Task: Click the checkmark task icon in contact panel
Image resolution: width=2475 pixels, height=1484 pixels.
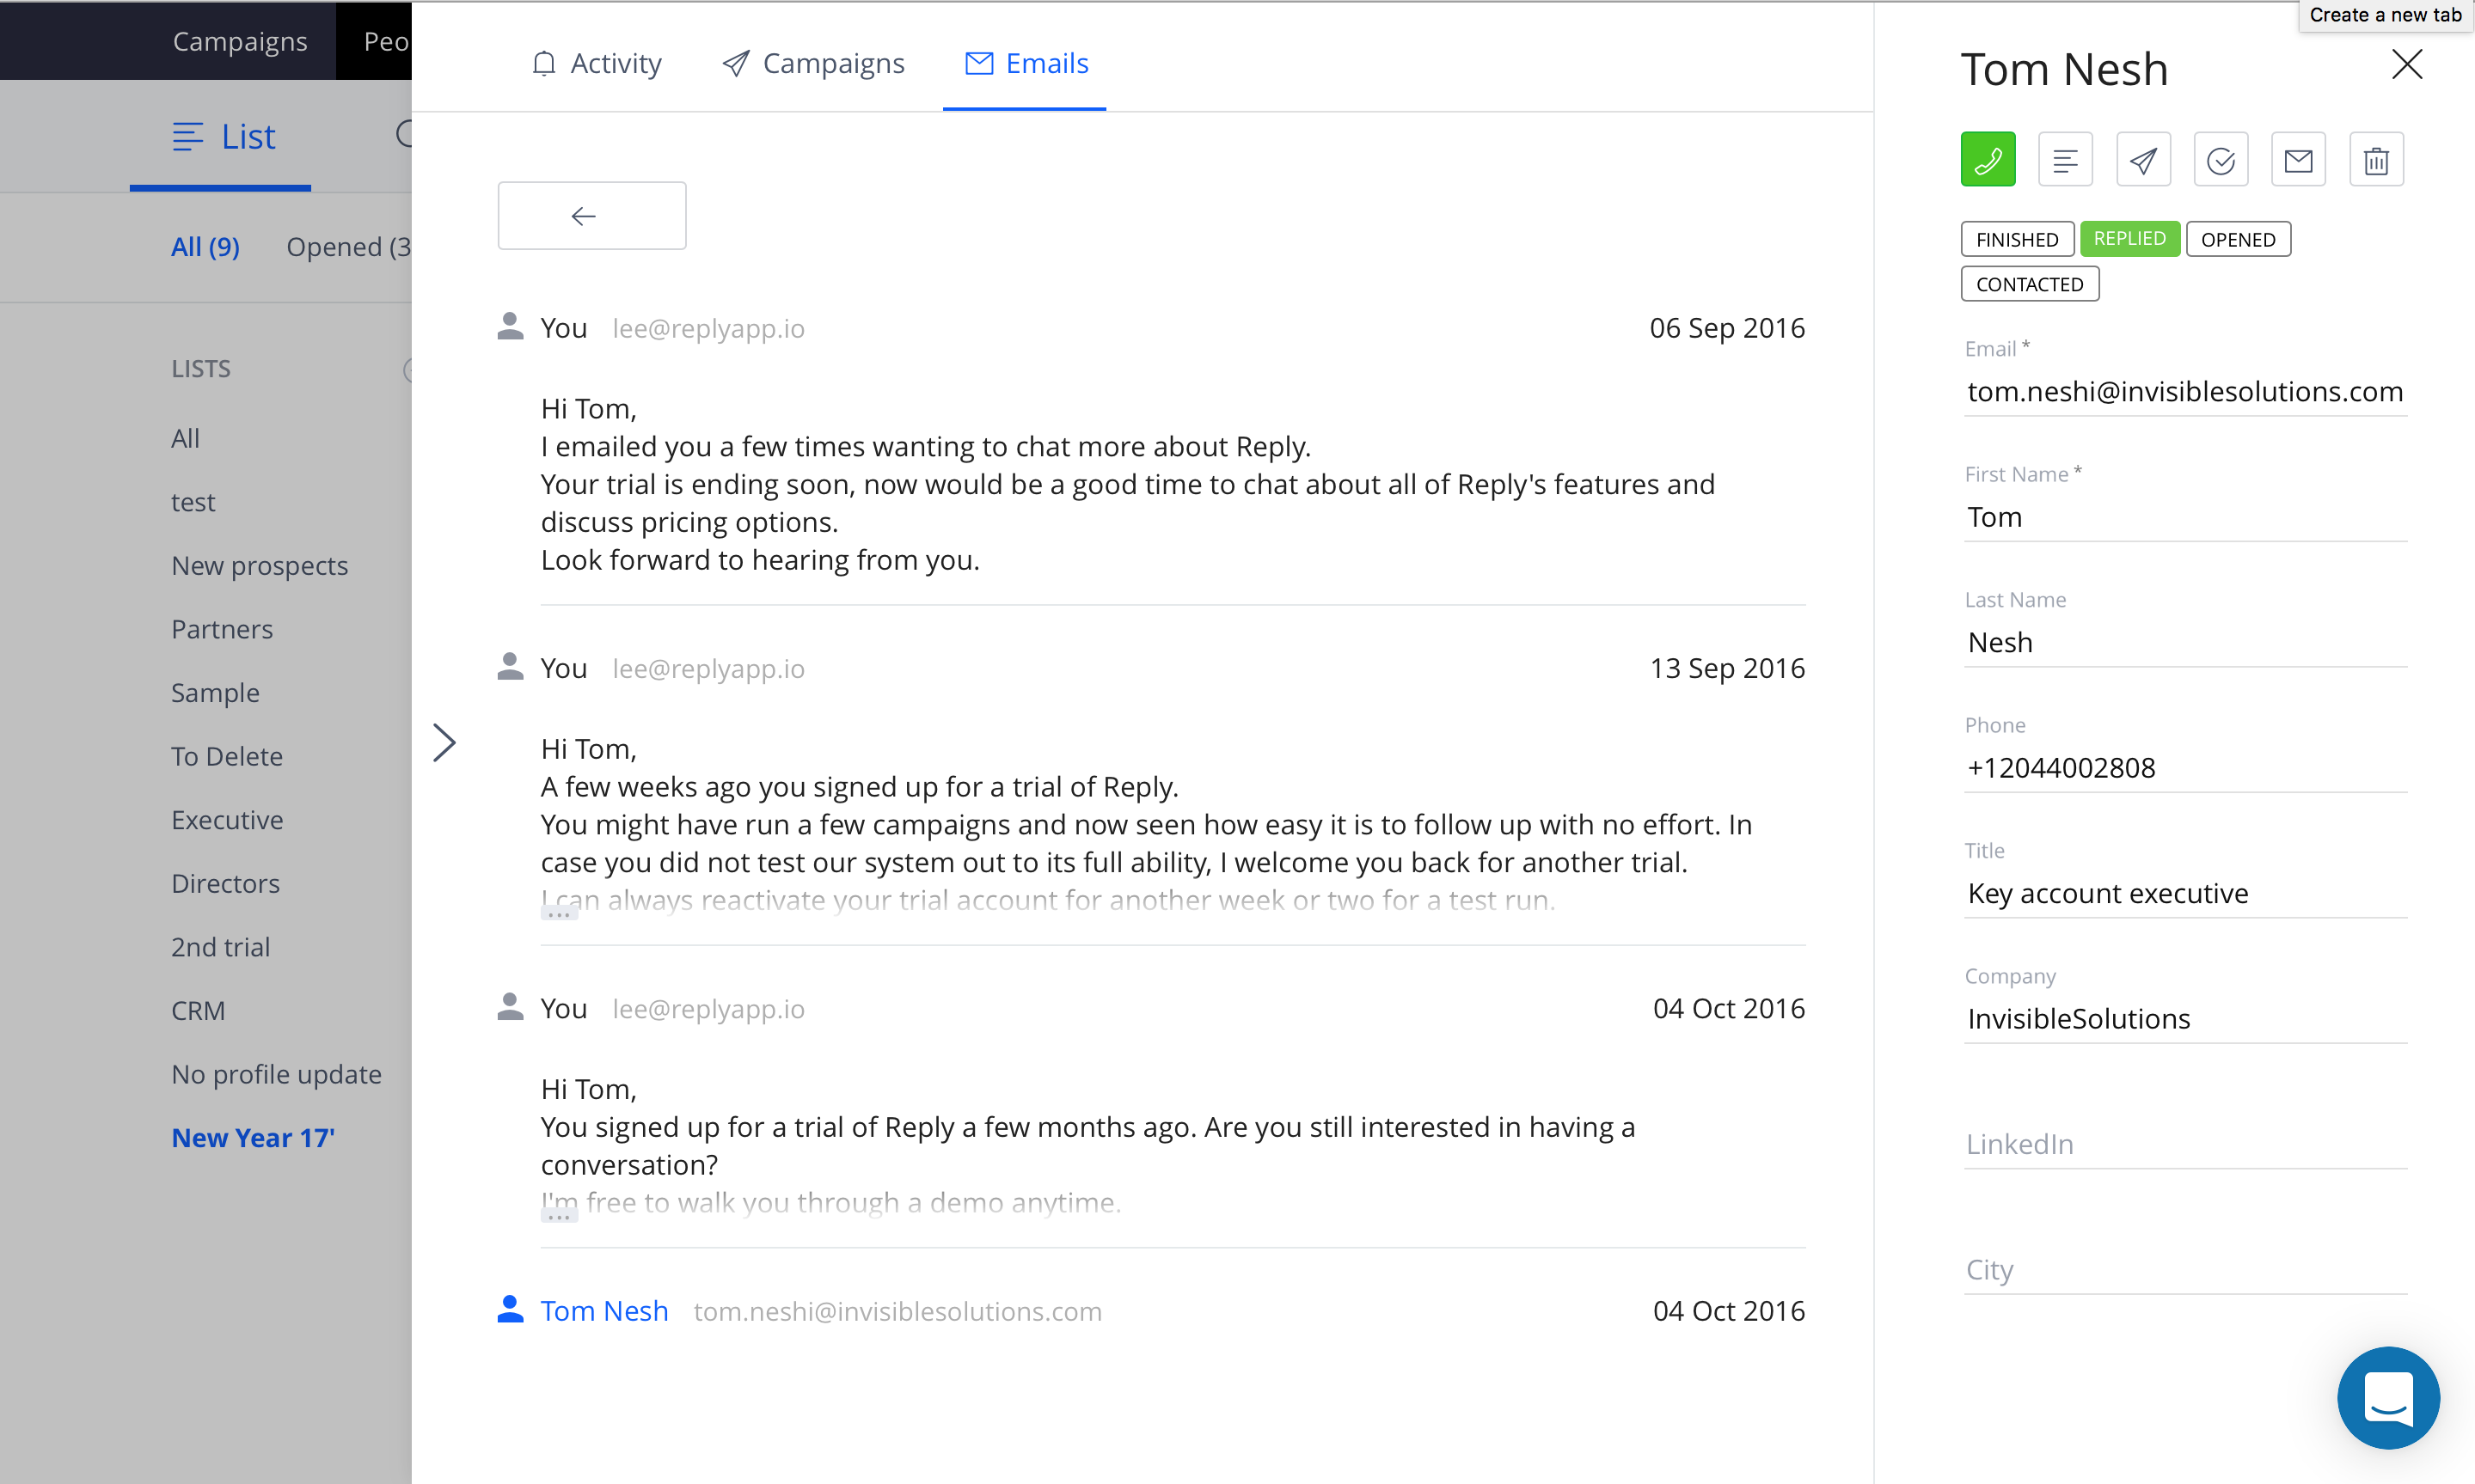Action: pos(2220,160)
